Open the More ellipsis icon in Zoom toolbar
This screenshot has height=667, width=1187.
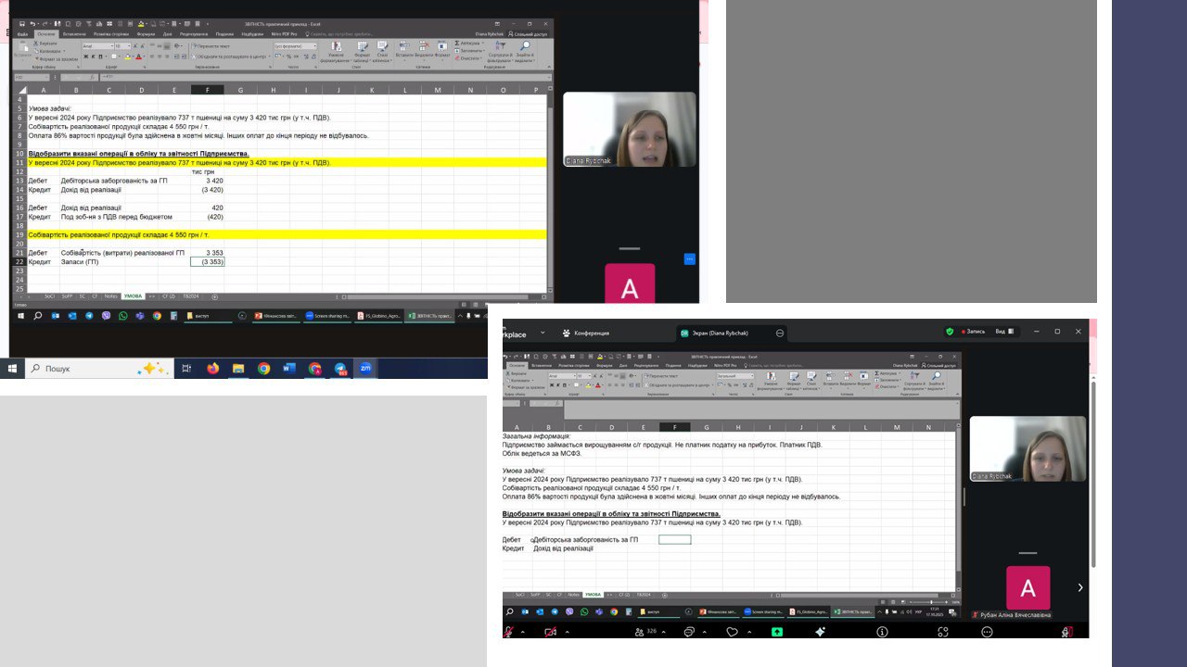(987, 632)
